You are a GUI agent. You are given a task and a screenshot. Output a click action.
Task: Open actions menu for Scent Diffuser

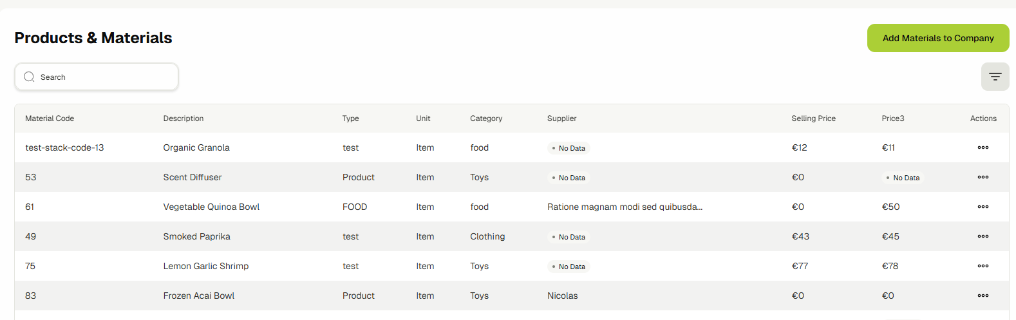click(x=983, y=177)
